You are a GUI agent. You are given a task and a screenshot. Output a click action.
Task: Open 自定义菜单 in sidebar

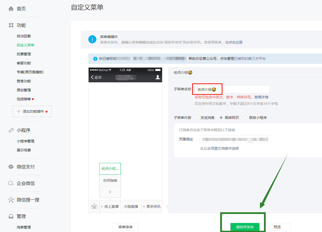[x=26, y=45]
